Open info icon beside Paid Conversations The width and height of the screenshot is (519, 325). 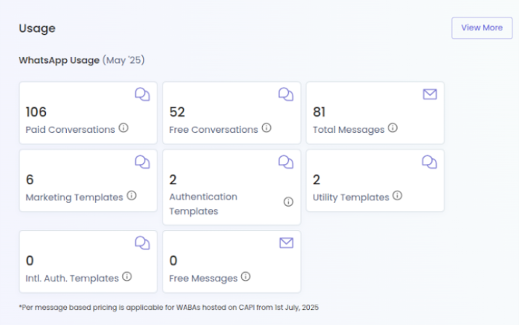[x=123, y=128]
